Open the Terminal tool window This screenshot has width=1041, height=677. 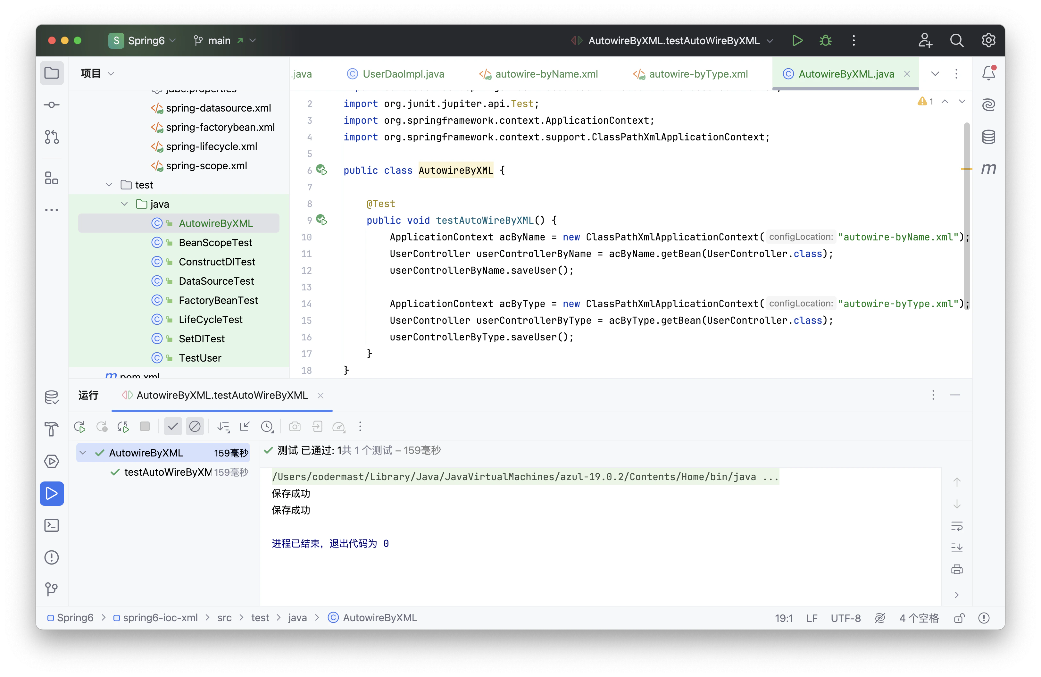coord(52,525)
